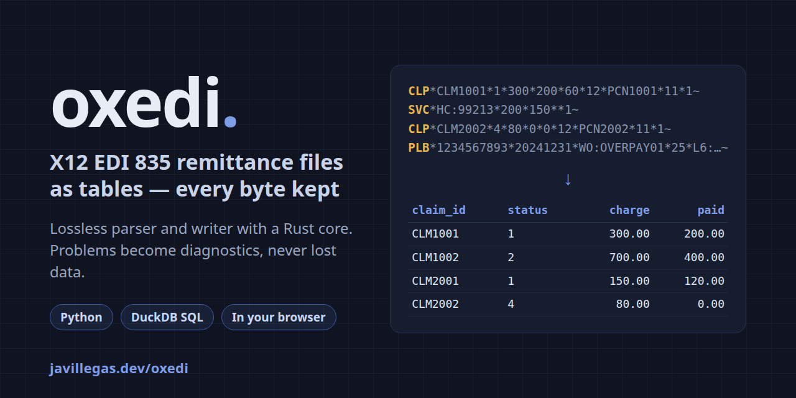Select the SVC*HC:99213 code line
Viewport: 796px width, 398px height.
[494, 110]
